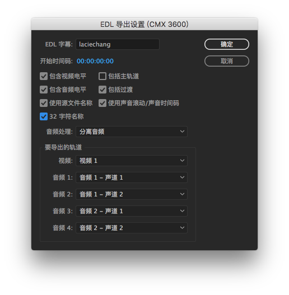
Task: Open the 视频 track dropdown
Action: pyautogui.click(x=132, y=161)
